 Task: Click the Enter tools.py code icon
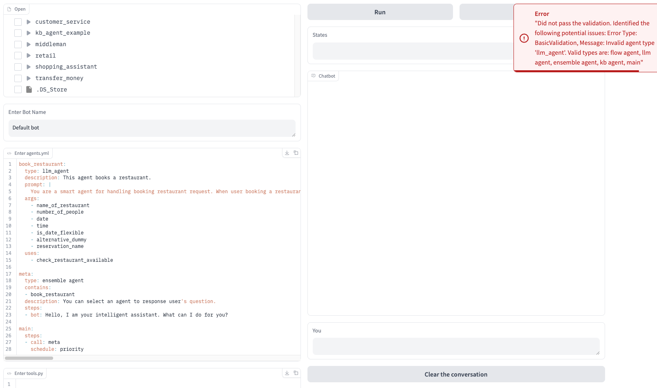(x=9, y=373)
